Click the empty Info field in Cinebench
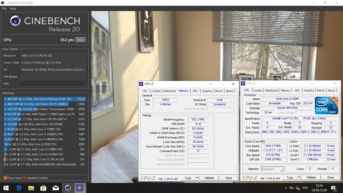The height and width of the screenshot is (193, 343). [53, 84]
